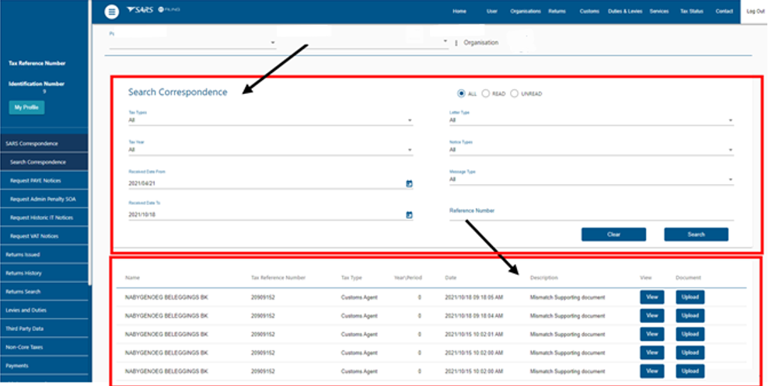Image resolution: width=779 pixels, height=386 pixels.
Task: Click the Search button
Action: tap(696, 235)
